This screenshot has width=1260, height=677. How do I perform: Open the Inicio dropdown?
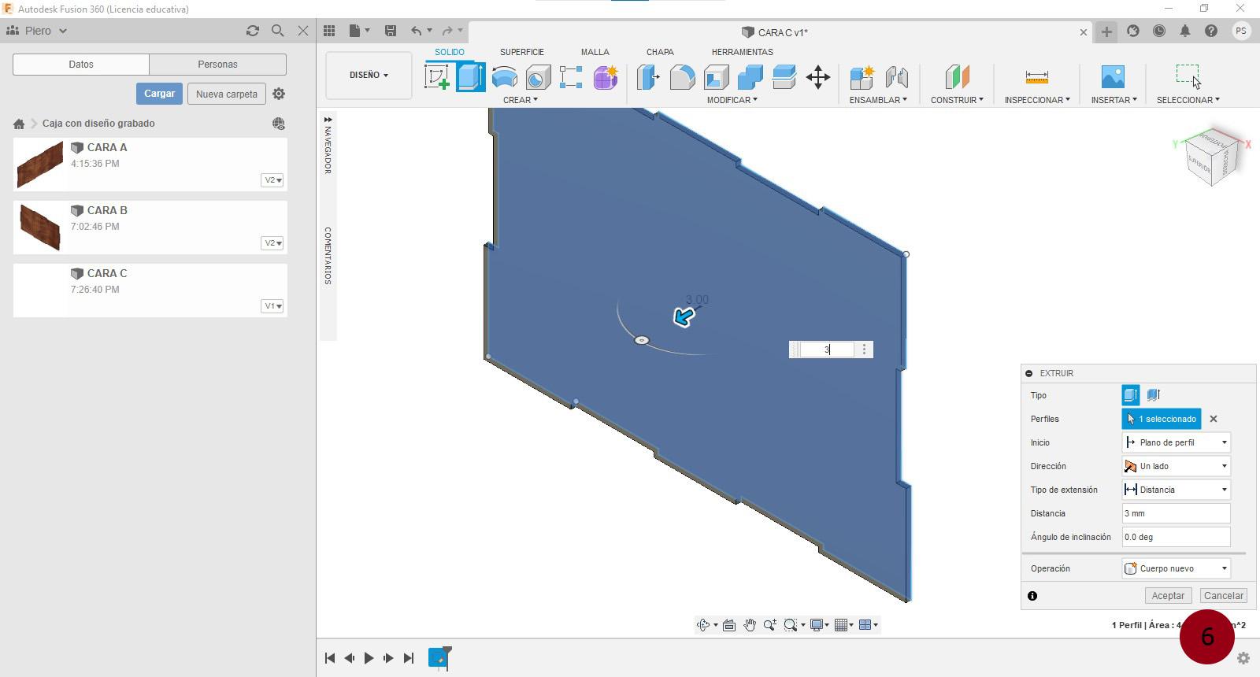tap(1176, 442)
